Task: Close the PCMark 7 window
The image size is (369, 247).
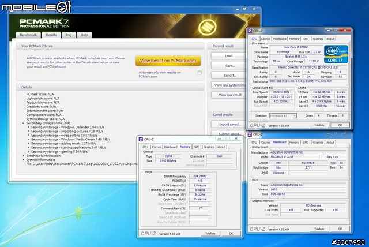Action: coord(254,9)
